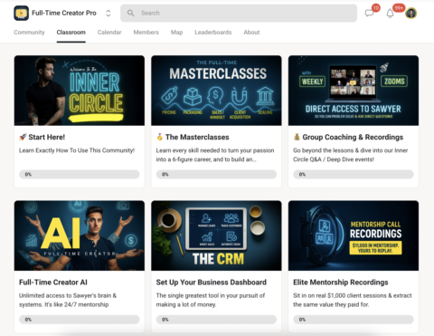Image resolution: width=434 pixels, height=336 pixels.
Task: Open chat messages icon
Action: point(369,13)
